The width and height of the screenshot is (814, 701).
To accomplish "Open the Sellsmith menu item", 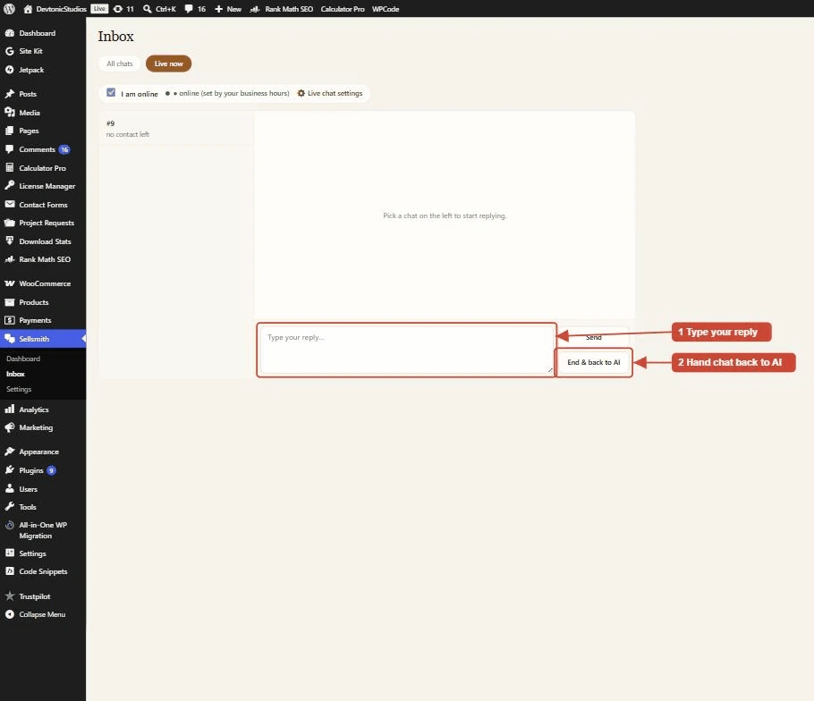I will click(x=43, y=339).
